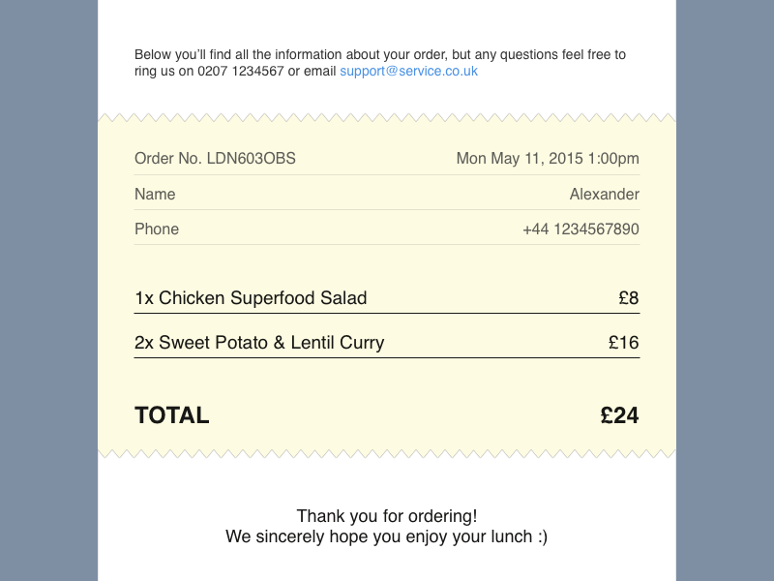Viewport: 774px width, 581px height.
Task: Click the blue-gray background right of the receipt
Action: click(726, 290)
